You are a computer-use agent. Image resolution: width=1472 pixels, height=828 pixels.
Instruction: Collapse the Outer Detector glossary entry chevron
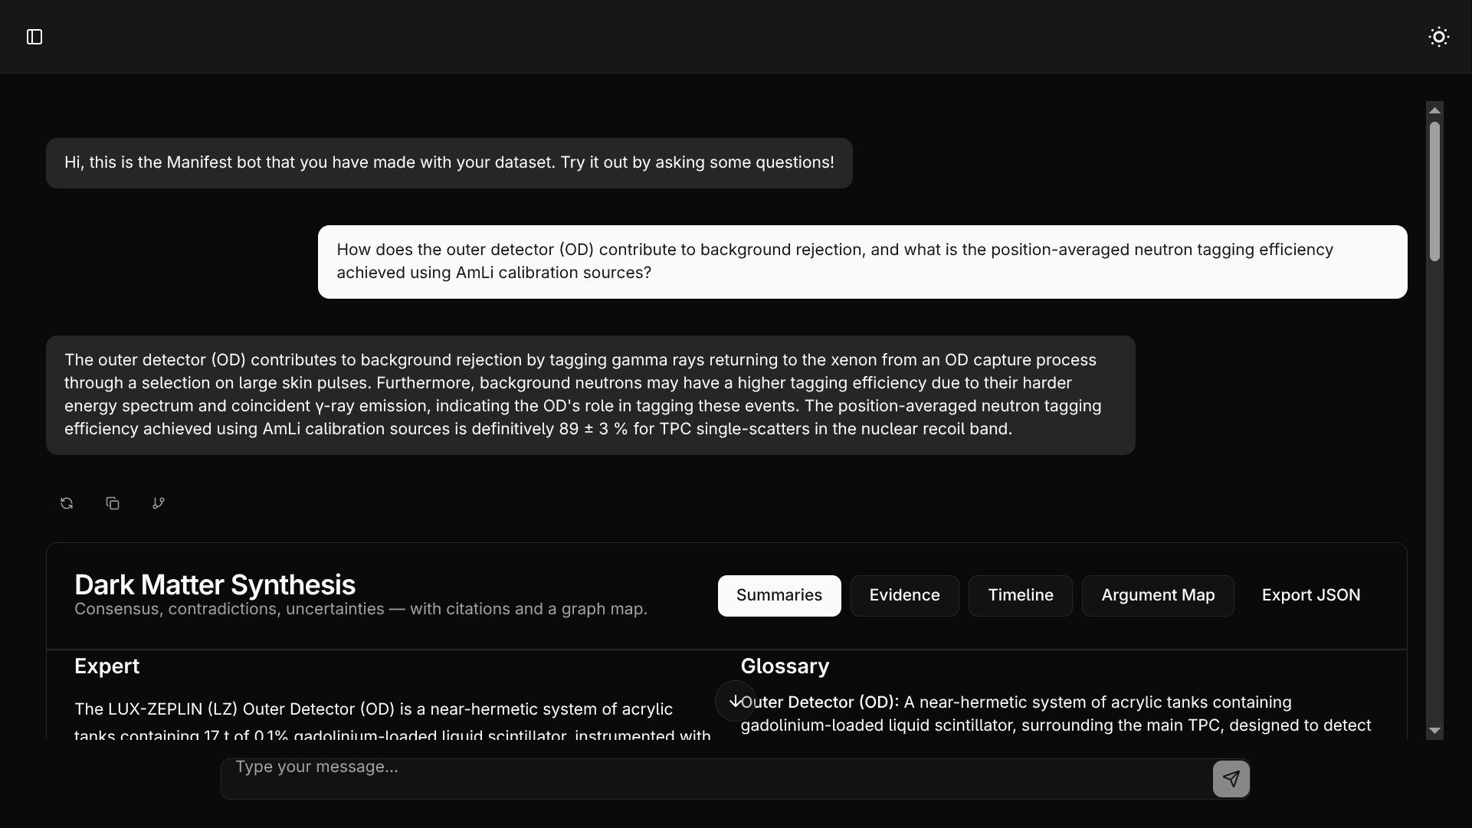pyautogui.click(x=735, y=701)
